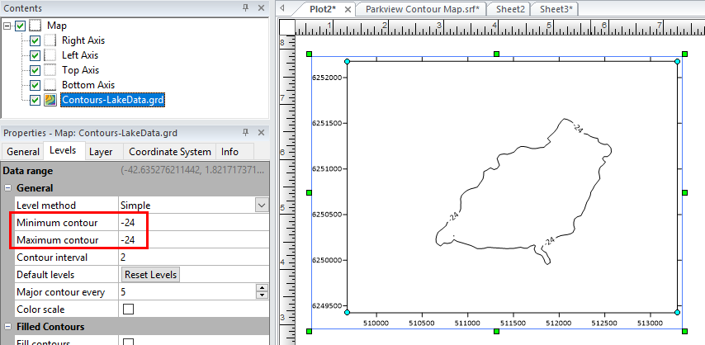
Task: Click the Contour interval value field
Action: (x=194, y=258)
